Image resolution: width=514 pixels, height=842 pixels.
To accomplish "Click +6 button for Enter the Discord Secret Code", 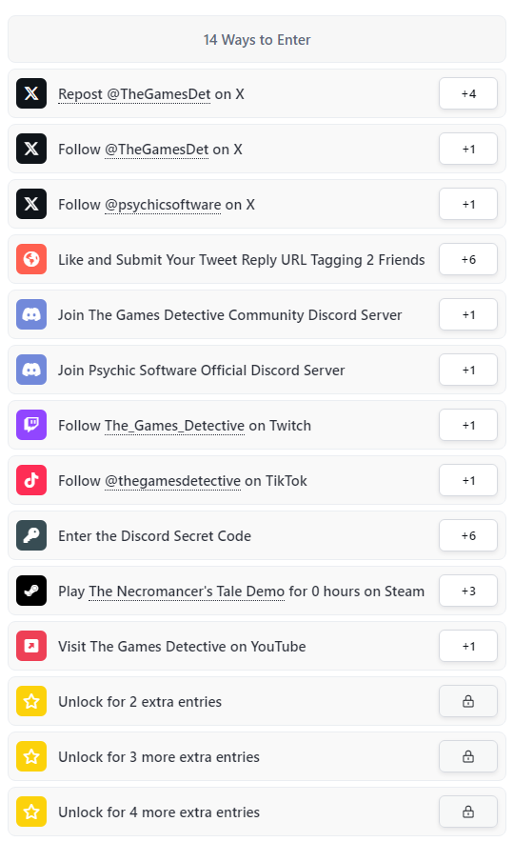I will pyautogui.click(x=468, y=536).
